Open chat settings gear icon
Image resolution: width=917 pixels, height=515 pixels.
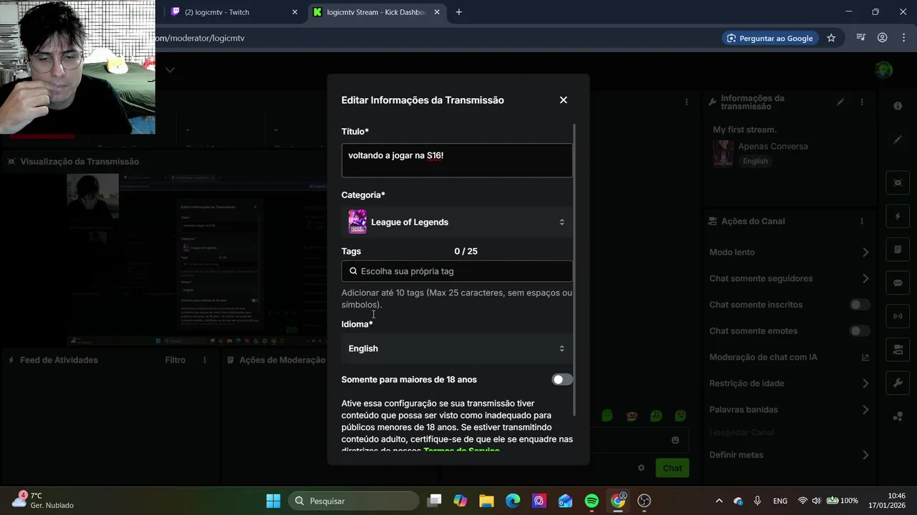(x=641, y=468)
